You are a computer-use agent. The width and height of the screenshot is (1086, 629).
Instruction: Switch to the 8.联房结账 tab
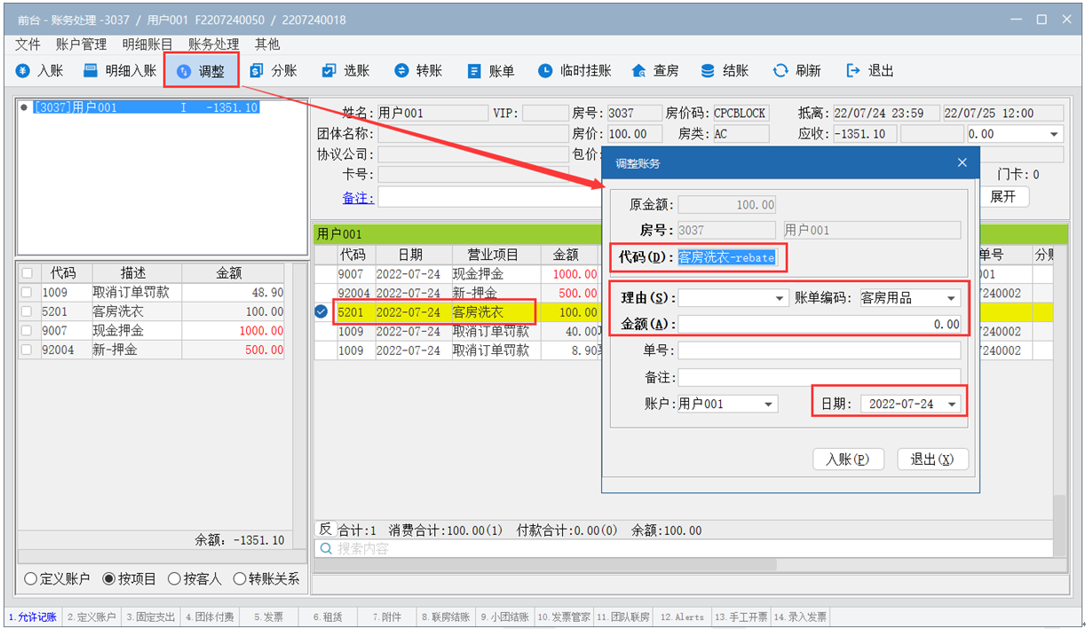[446, 617]
